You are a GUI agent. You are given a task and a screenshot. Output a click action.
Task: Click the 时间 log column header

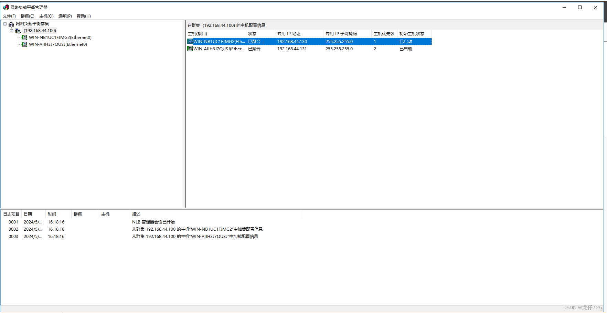point(58,214)
